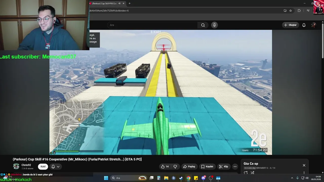Open the YouTube account avatar menu
This screenshot has width=324, height=182.
pos(313,25)
